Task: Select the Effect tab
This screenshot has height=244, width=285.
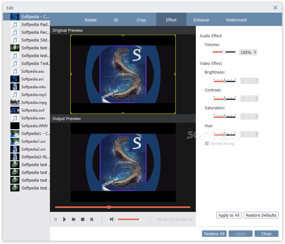Action: (x=171, y=19)
